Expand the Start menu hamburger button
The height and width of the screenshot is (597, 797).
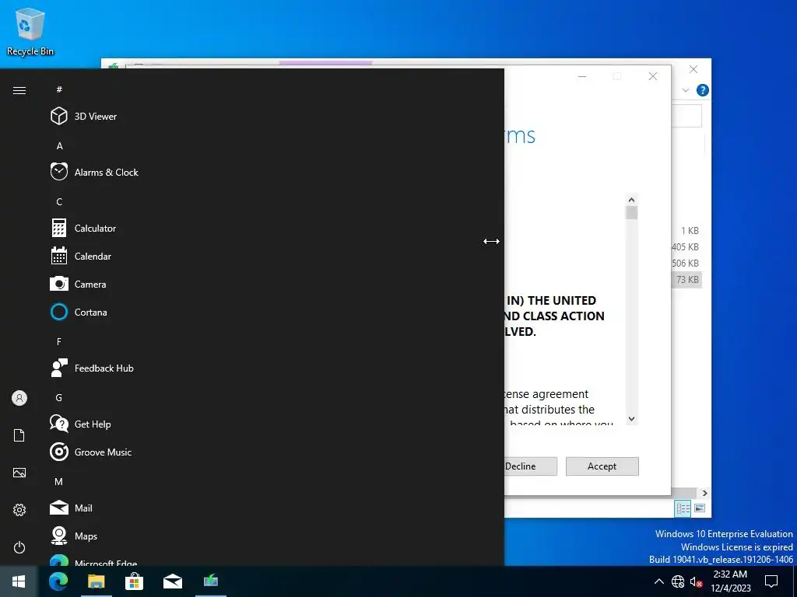tap(19, 90)
